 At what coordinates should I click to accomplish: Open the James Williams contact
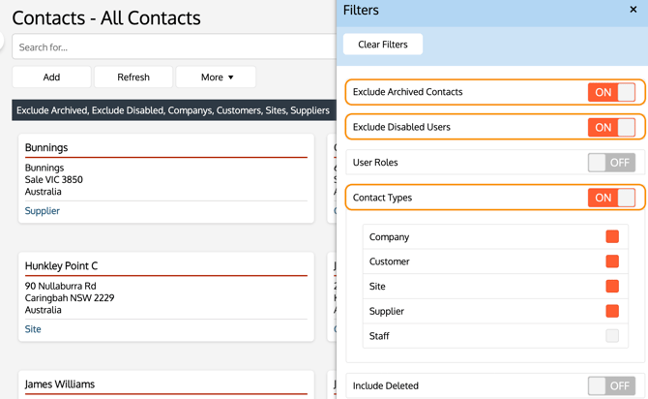[x=60, y=384]
